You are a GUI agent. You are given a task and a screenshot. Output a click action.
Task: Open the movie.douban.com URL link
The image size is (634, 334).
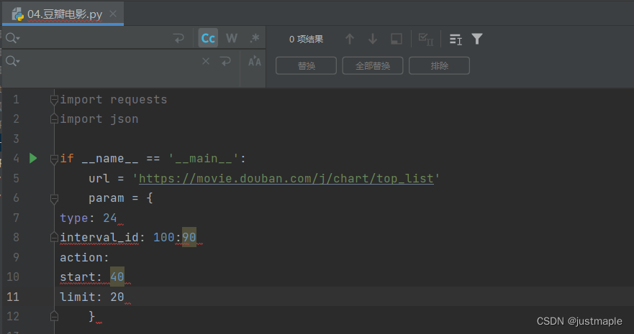point(286,178)
